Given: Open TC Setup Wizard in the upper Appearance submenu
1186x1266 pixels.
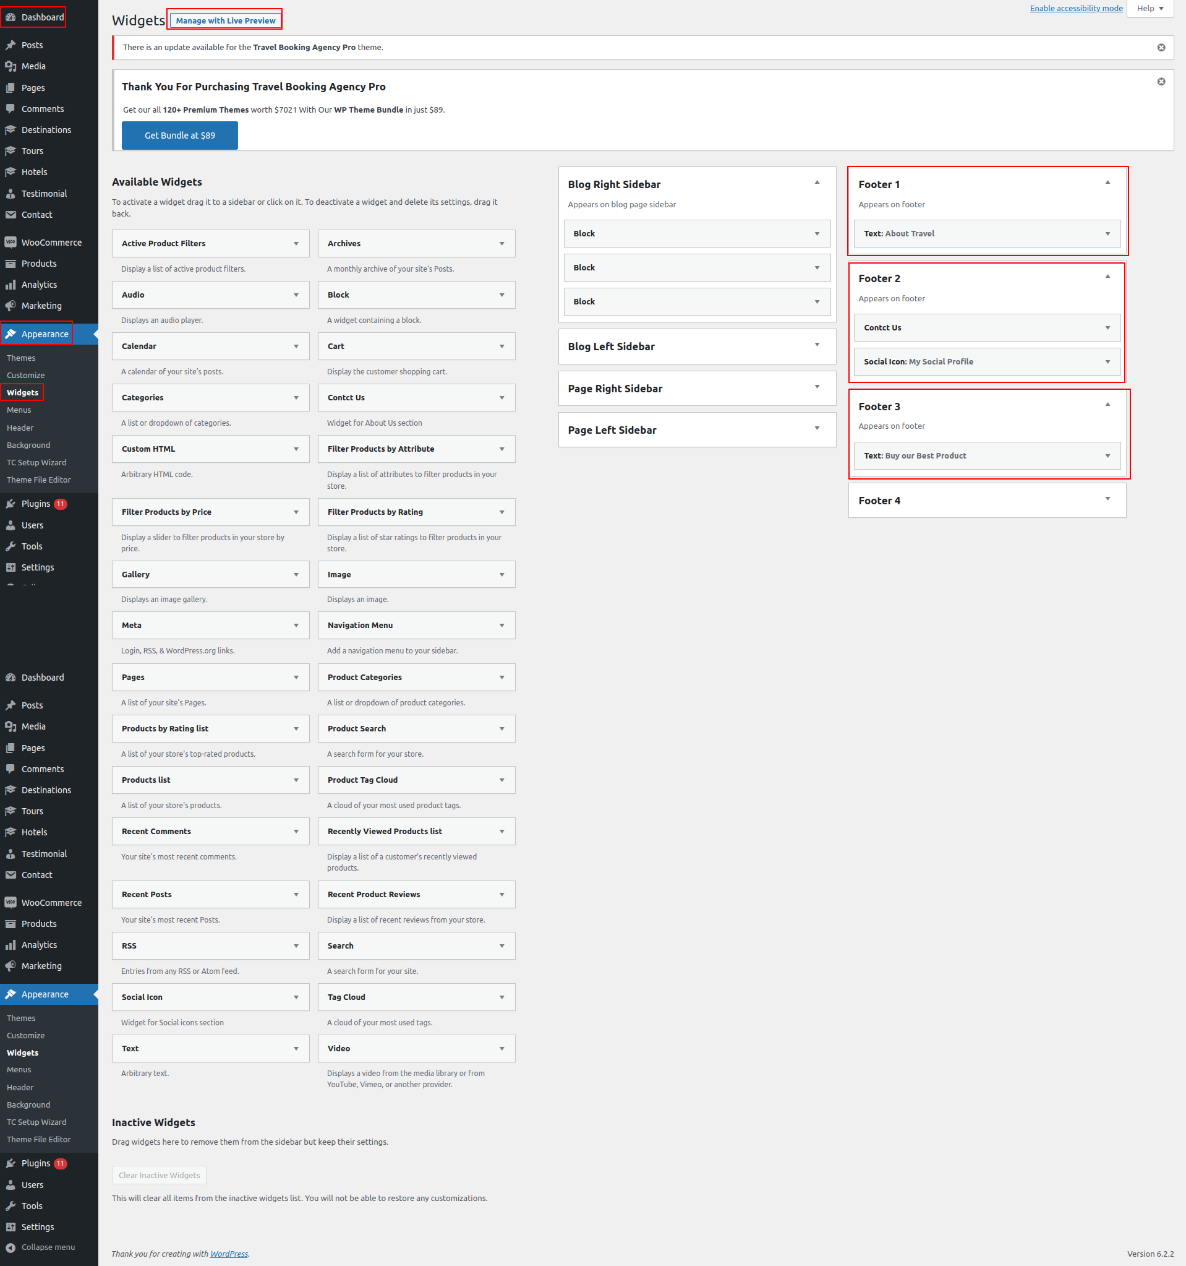Looking at the screenshot, I should coord(36,462).
